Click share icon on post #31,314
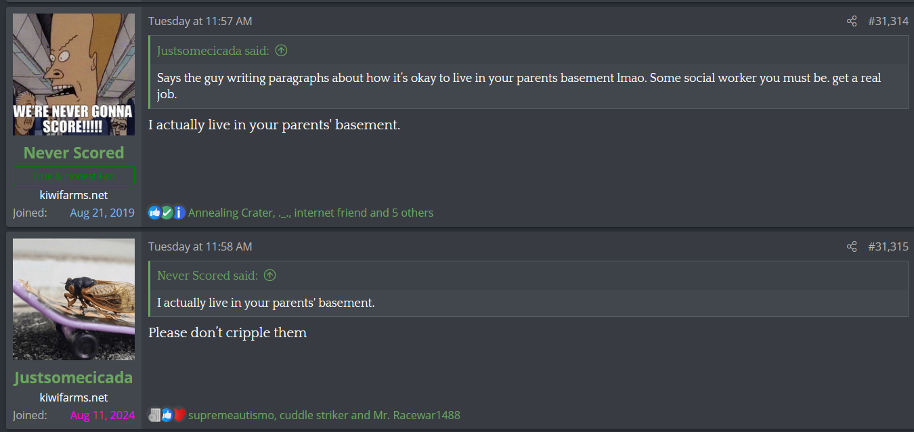 click(x=852, y=21)
